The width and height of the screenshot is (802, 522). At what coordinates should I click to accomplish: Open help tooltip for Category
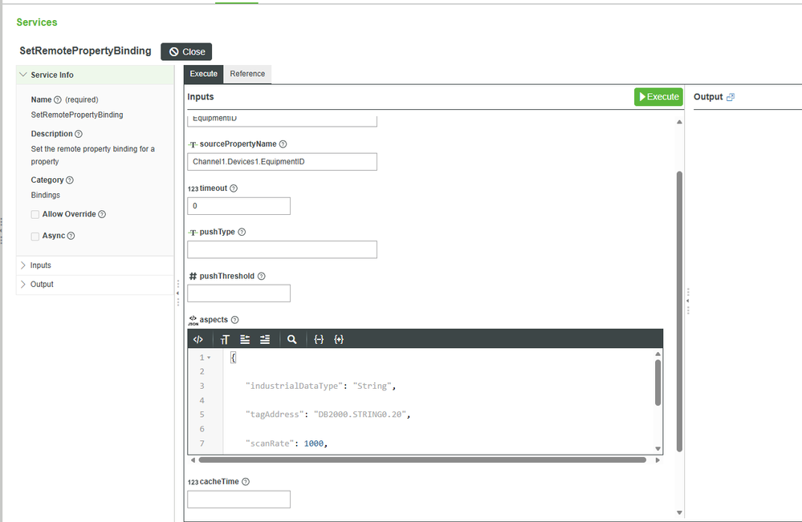pyautogui.click(x=70, y=180)
